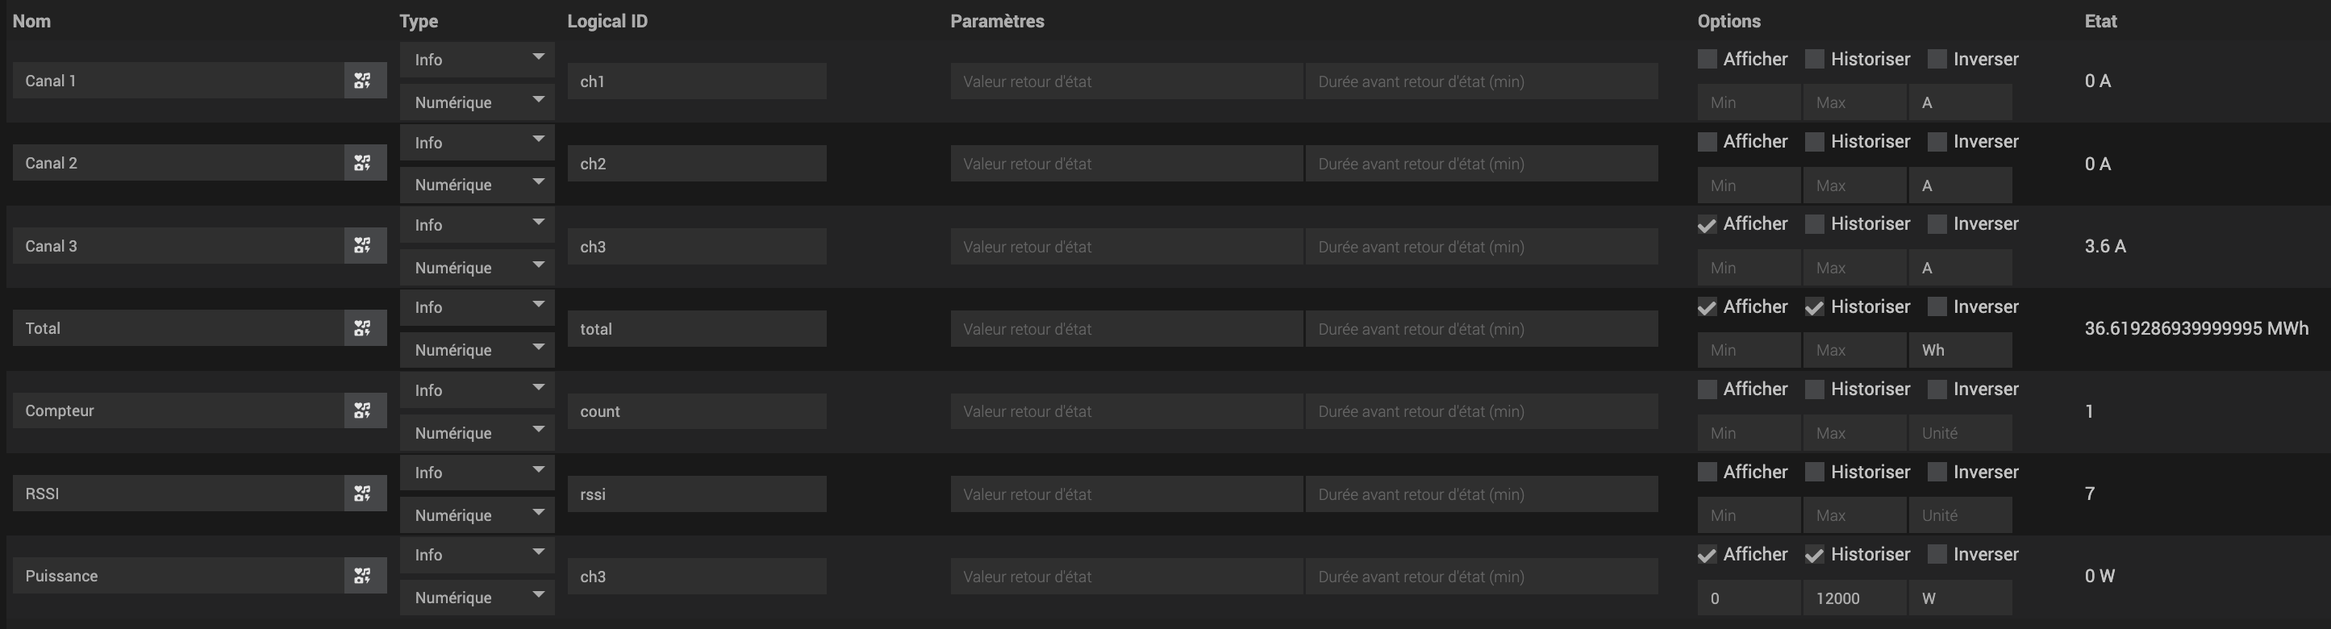Tick the Inverser checkbox for Puissance
This screenshot has width=2331, height=629.
tap(1937, 554)
